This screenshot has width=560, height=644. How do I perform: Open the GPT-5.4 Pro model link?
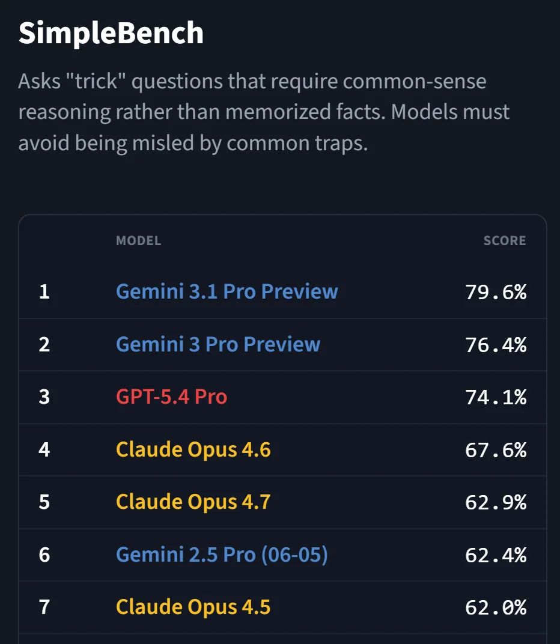pos(171,397)
